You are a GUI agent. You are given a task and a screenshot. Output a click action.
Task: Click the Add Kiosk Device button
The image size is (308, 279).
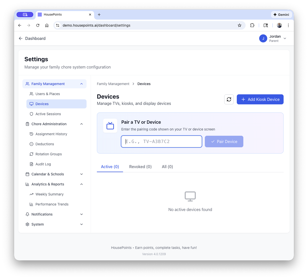click(x=260, y=99)
